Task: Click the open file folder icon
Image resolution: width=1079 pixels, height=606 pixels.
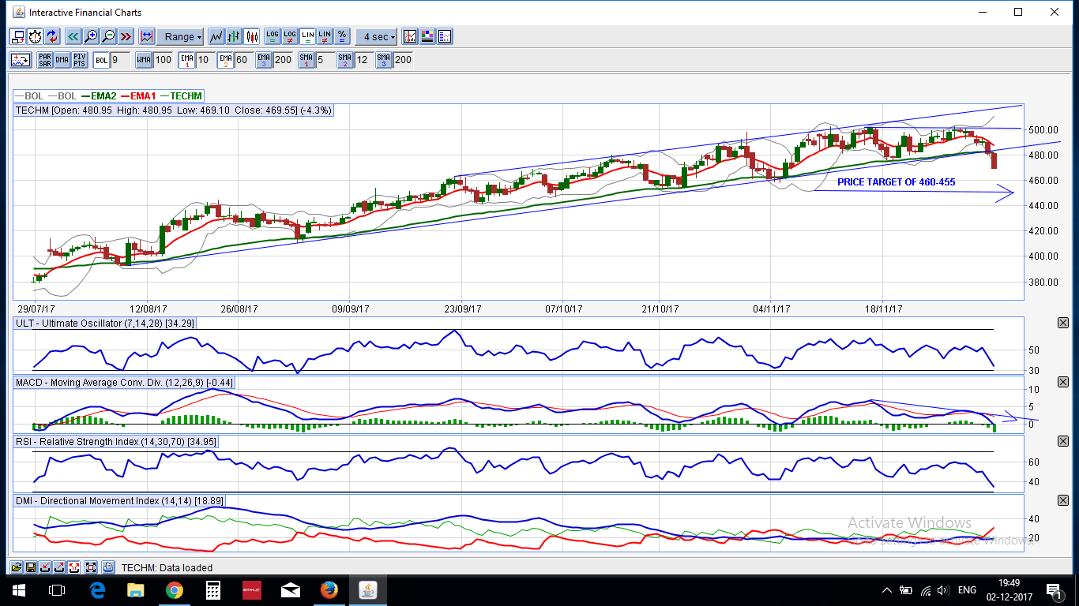Action: tap(16, 567)
